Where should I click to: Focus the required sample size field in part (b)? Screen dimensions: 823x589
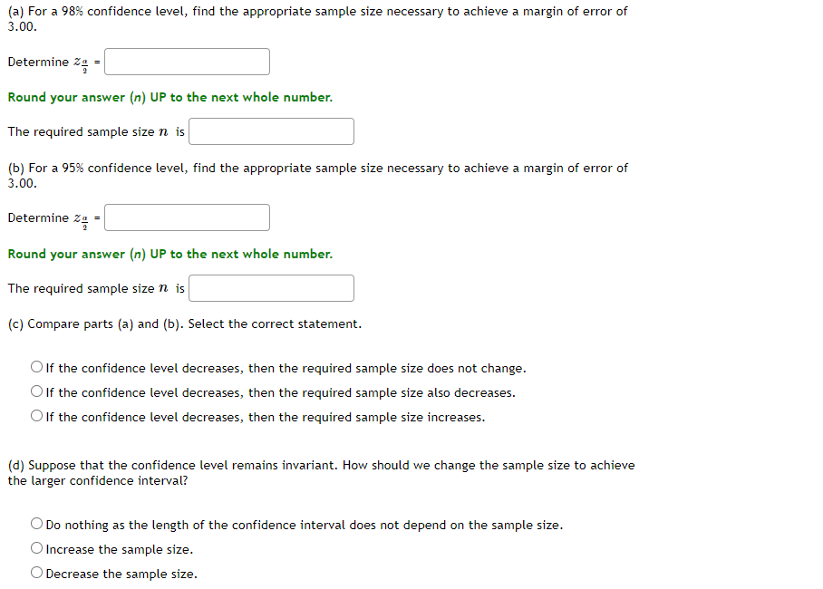(x=271, y=288)
